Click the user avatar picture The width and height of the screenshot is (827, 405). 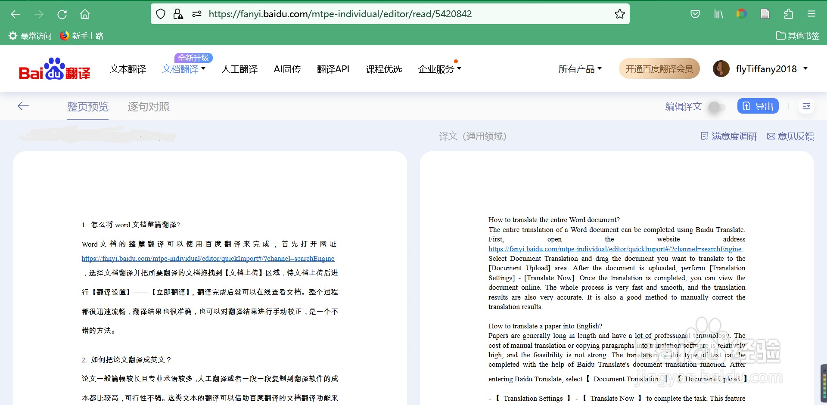pyautogui.click(x=721, y=69)
